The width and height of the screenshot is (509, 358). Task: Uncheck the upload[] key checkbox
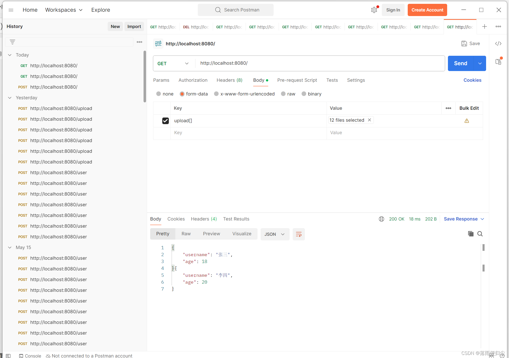click(165, 121)
